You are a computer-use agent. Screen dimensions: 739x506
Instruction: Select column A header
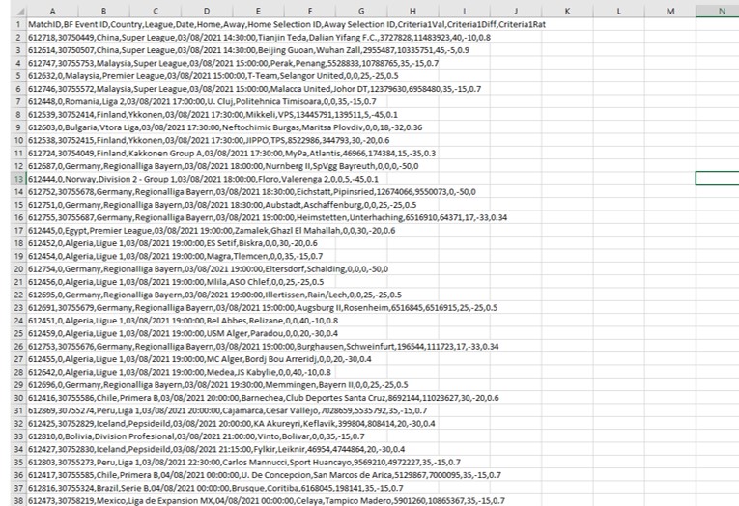pyautogui.click(x=52, y=11)
